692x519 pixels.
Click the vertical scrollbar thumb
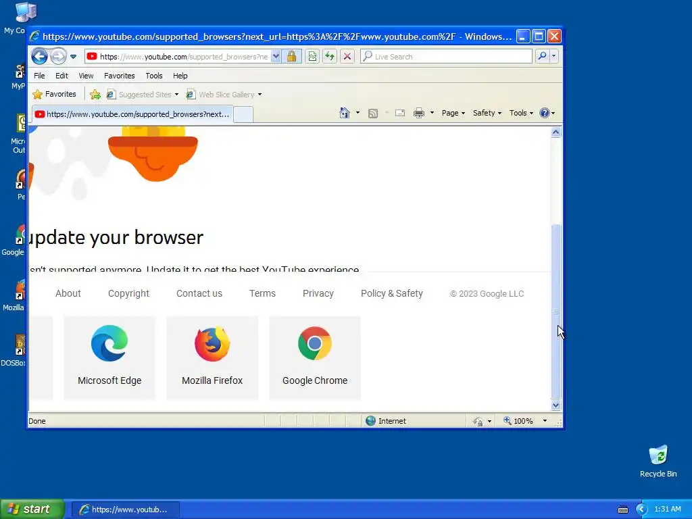(x=556, y=312)
